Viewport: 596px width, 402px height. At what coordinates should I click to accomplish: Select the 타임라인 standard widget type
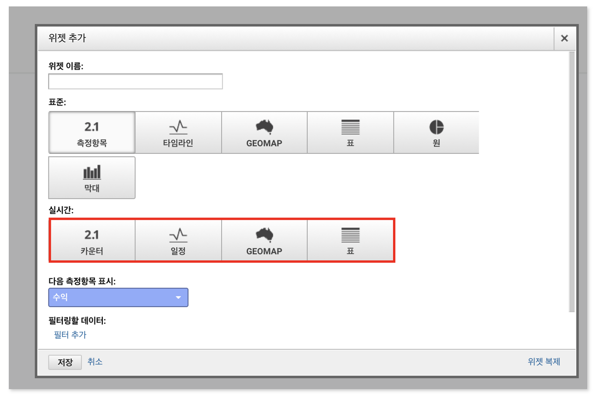178,132
